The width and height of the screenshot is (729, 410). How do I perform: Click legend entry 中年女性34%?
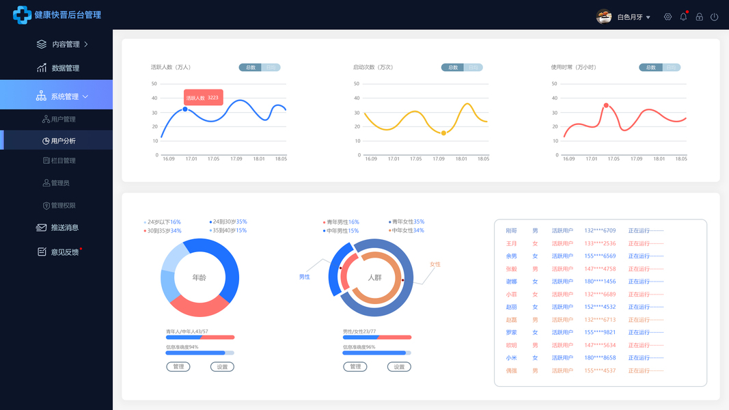coord(407,230)
